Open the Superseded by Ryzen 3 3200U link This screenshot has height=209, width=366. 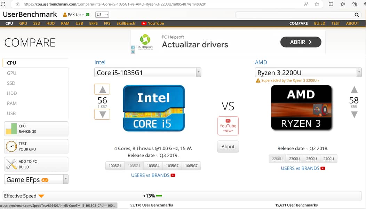290,80
